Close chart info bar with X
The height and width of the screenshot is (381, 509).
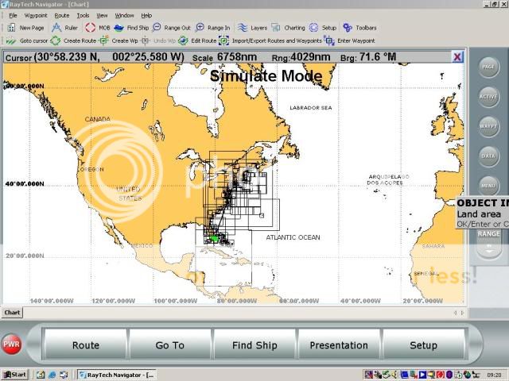(457, 57)
